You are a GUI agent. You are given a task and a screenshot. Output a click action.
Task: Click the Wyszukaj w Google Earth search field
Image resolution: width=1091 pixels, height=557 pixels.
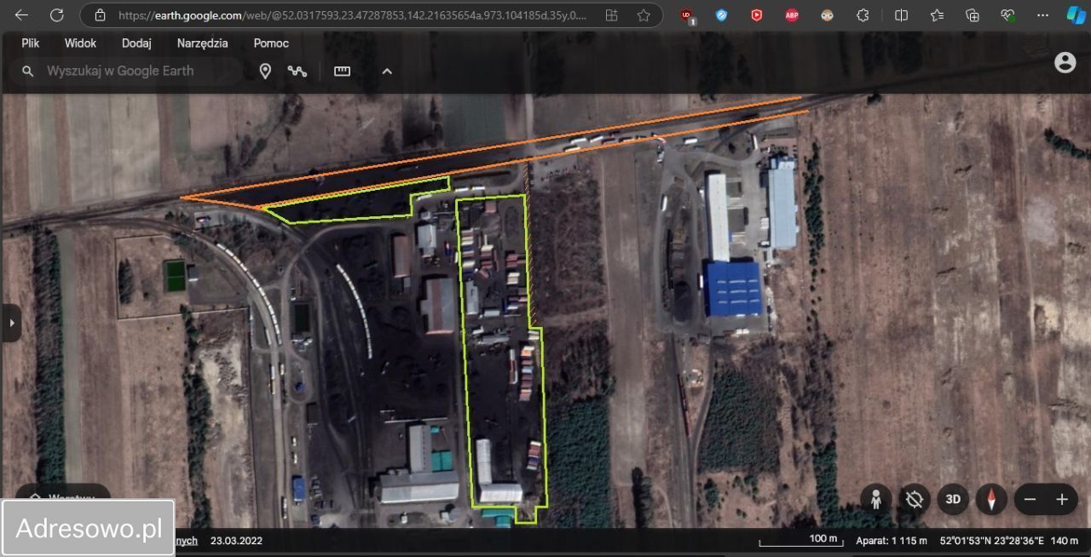(136, 72)
